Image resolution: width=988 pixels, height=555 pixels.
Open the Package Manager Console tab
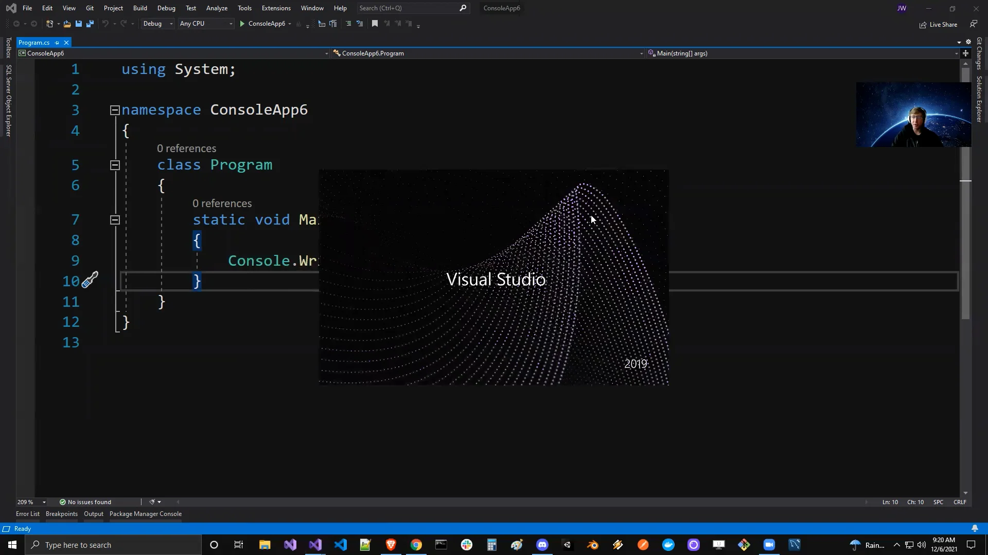tap(146, 514)
